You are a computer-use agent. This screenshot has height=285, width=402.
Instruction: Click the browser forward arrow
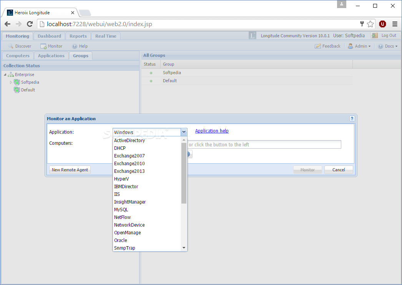[x=18, y=24]
